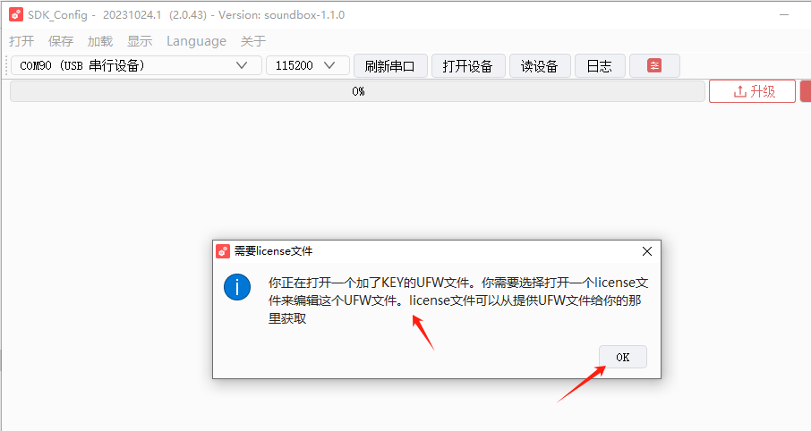The image size is (811, 431).
Task: Open the 保存 menu
Action: [61, 41]
